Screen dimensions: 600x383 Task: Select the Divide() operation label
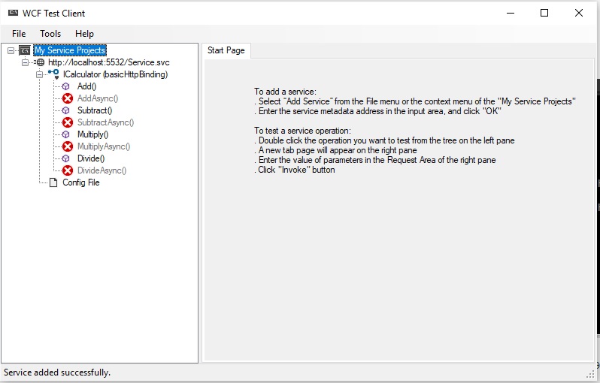click(x=91, y=158)
